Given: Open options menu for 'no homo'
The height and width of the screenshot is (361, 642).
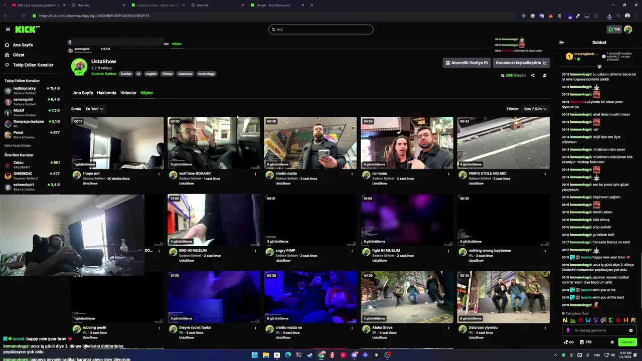Looking at the screenshot, I should click(x=448, y=174).
